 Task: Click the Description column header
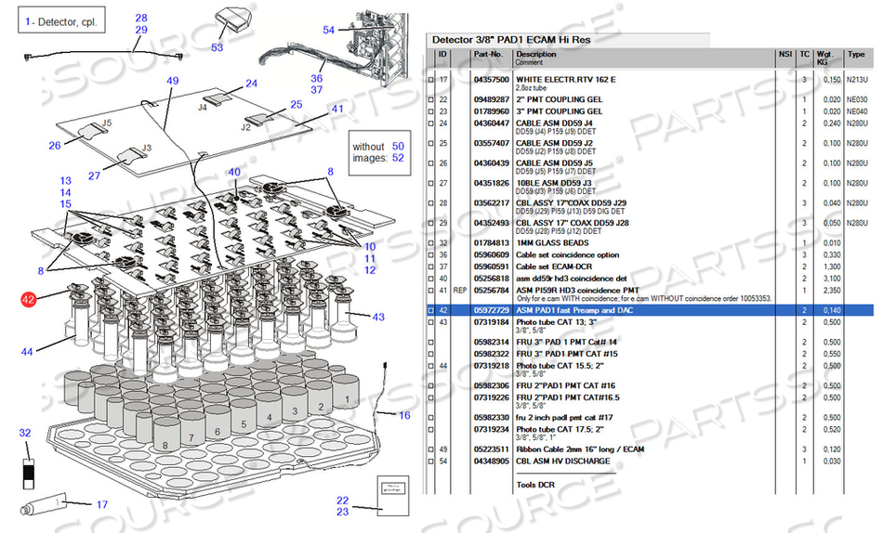(535, 54)
